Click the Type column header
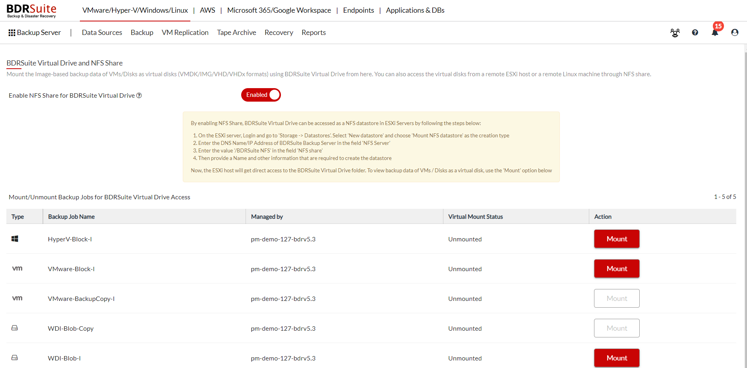747x368 pixels. tap(25, 216)
